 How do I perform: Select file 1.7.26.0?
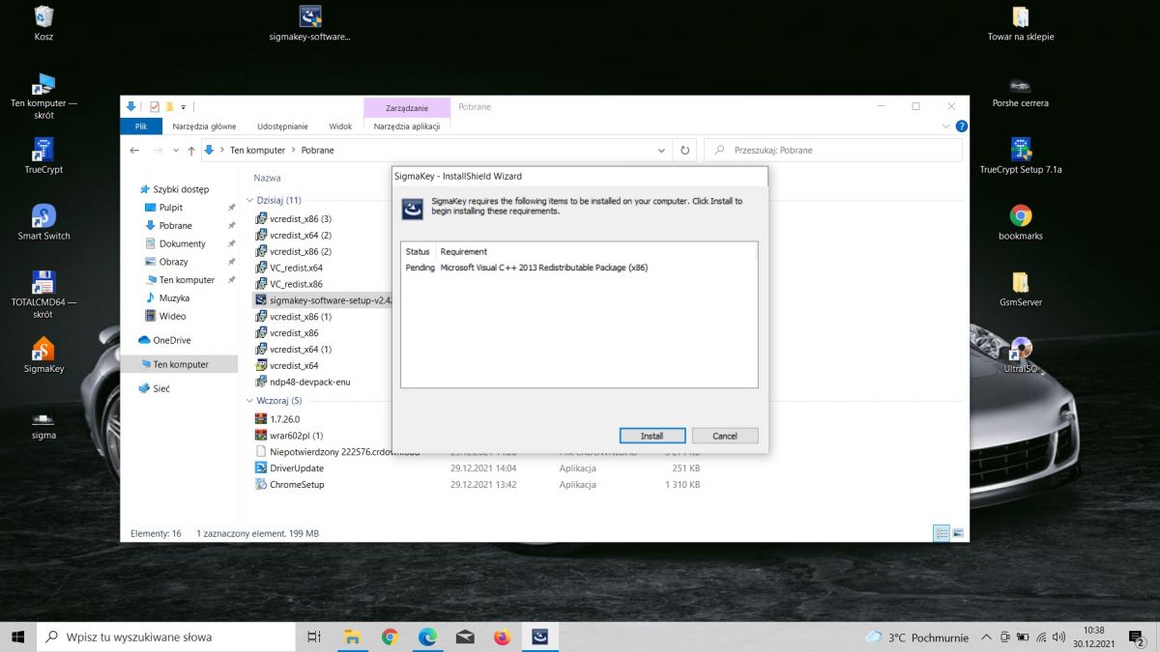tap(284, 419)
